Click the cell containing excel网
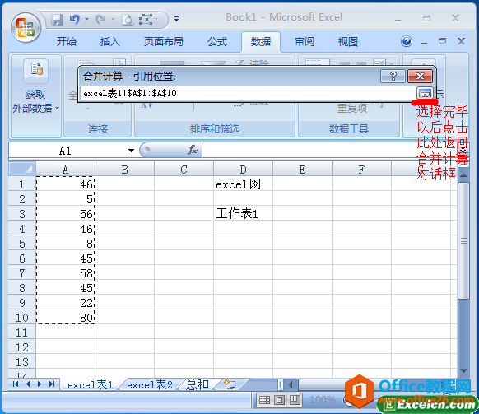 (x=243, y=184)
